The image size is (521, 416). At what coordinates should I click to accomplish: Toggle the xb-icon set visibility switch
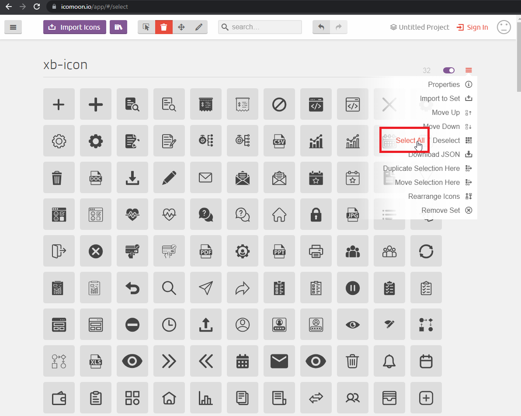coord(448,70)
